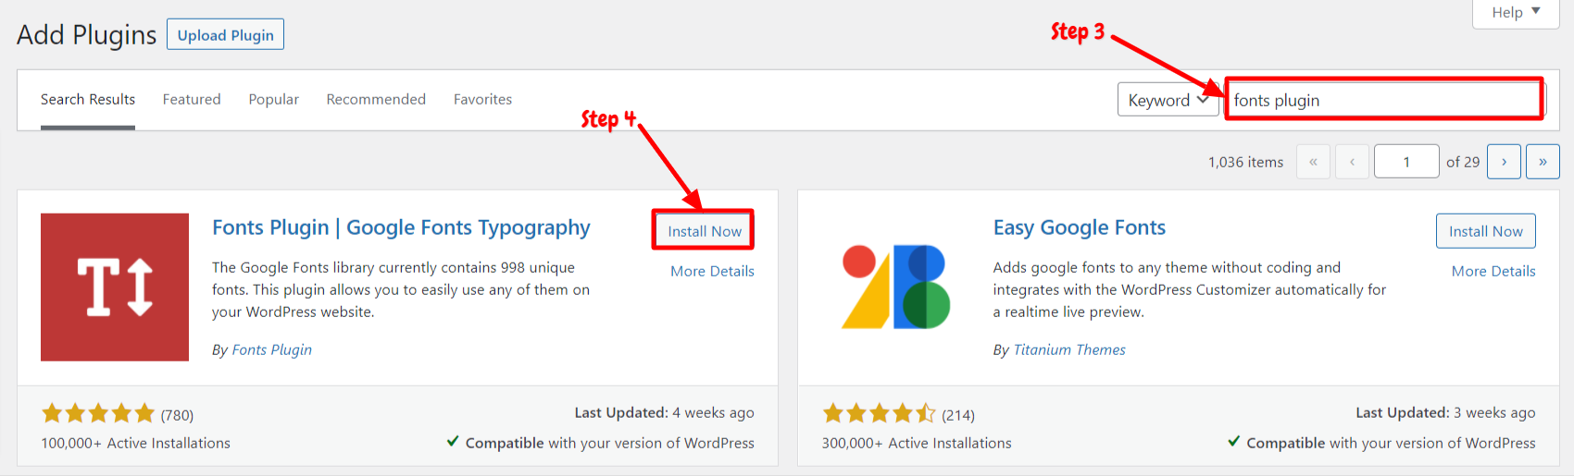Open More Details for Easy Google Fonts
Screen dimensions: 1574x476
[1493, 271]
